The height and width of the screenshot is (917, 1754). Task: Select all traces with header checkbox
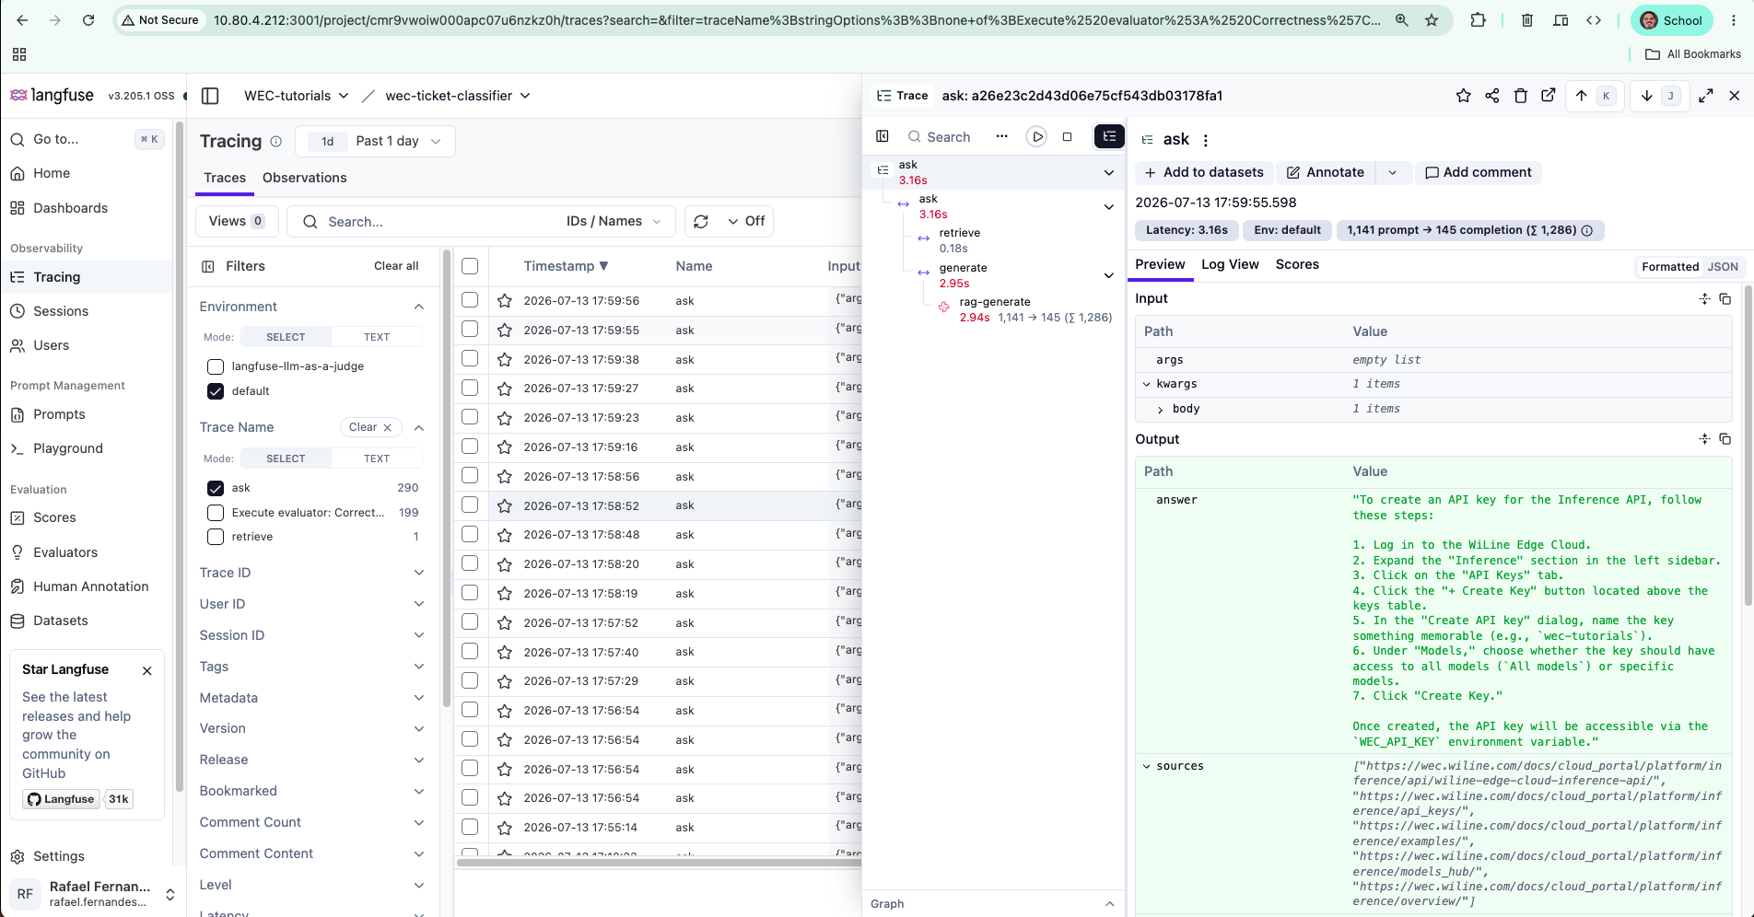(x=470, y=266)
